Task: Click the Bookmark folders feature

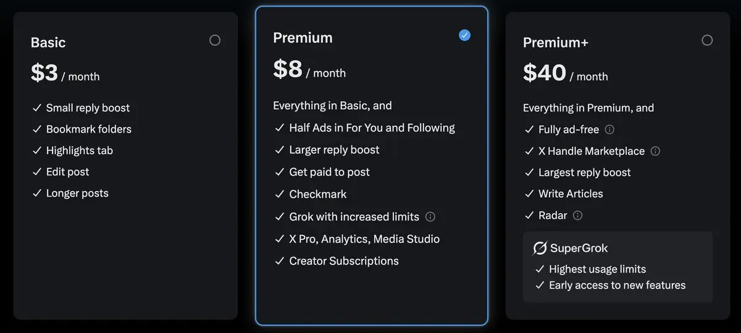Action: (88, 129)
